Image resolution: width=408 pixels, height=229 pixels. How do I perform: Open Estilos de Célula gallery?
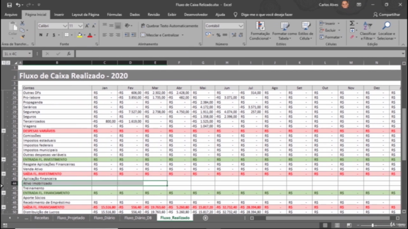(306, 31)
